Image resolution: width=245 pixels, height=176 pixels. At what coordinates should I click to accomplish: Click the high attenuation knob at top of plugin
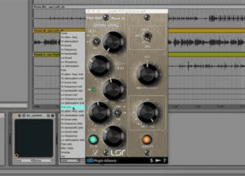tap(113, 42)
